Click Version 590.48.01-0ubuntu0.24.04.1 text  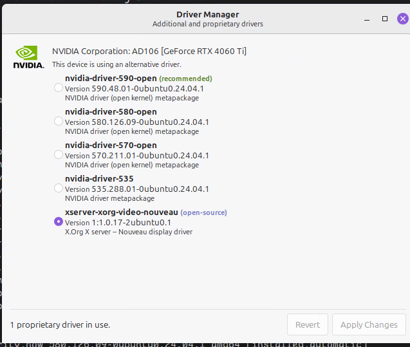pyautogui.click(x=135, y=89)
